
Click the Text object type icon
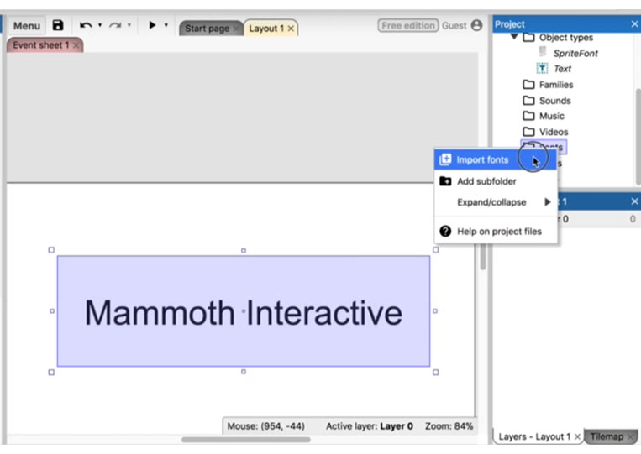coord(542,68)
